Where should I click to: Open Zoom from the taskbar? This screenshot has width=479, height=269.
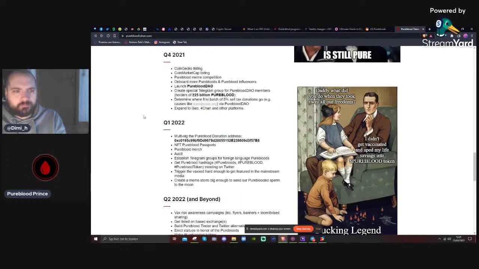pos(244,239)
